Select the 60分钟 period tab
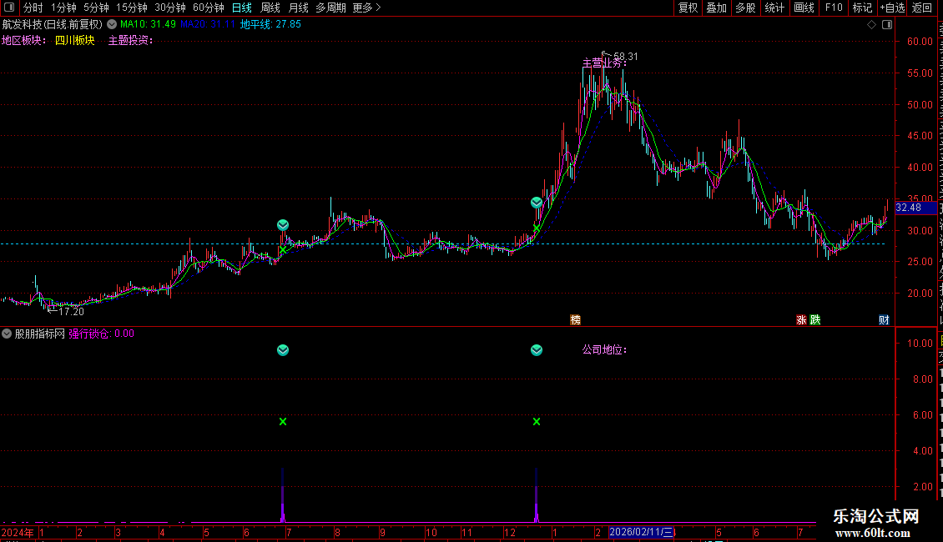The height and width of the screenshot is (542, 943). pos(208,8)
